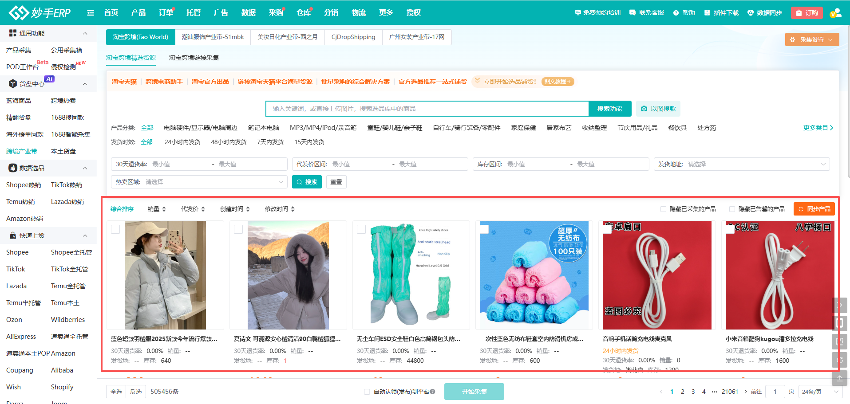
Task: Open the 发货地址 dropdown
Action: click(742, 164)
